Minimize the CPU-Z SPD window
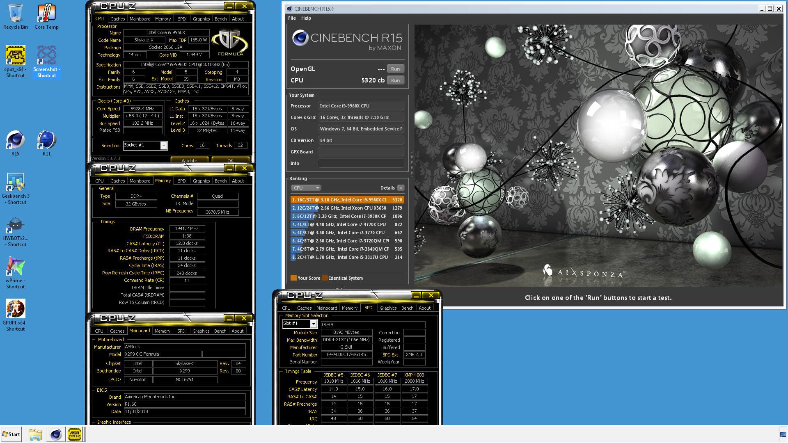 click(x=417, y=295)
